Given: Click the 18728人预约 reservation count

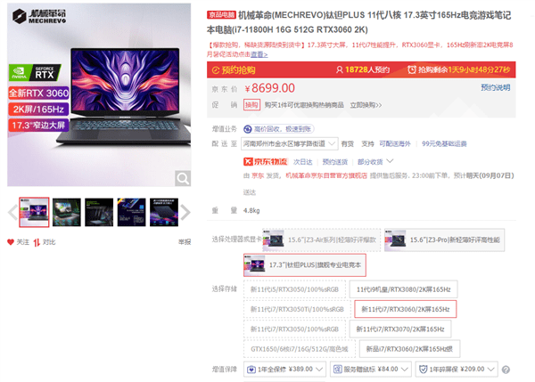Looking at the screenshot, I should click(x=362, y=69).
